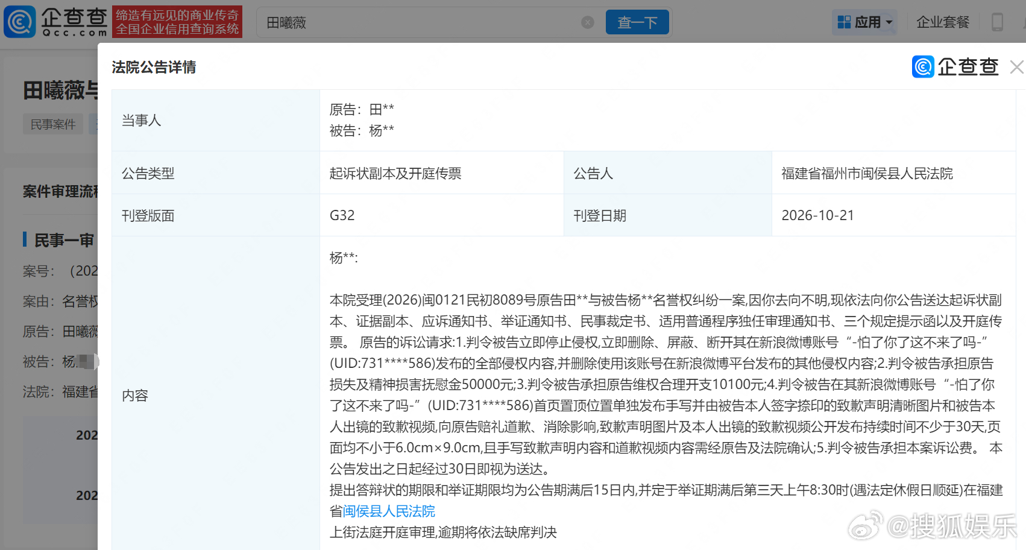This screenshot has width=1026, height=550.
Task: Click the 当事人 row label
Action: click(x=142, y=121)
